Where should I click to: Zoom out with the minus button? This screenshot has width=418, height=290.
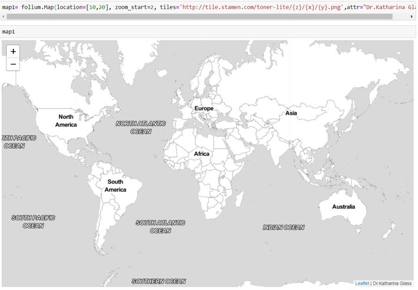coord(13,64)
